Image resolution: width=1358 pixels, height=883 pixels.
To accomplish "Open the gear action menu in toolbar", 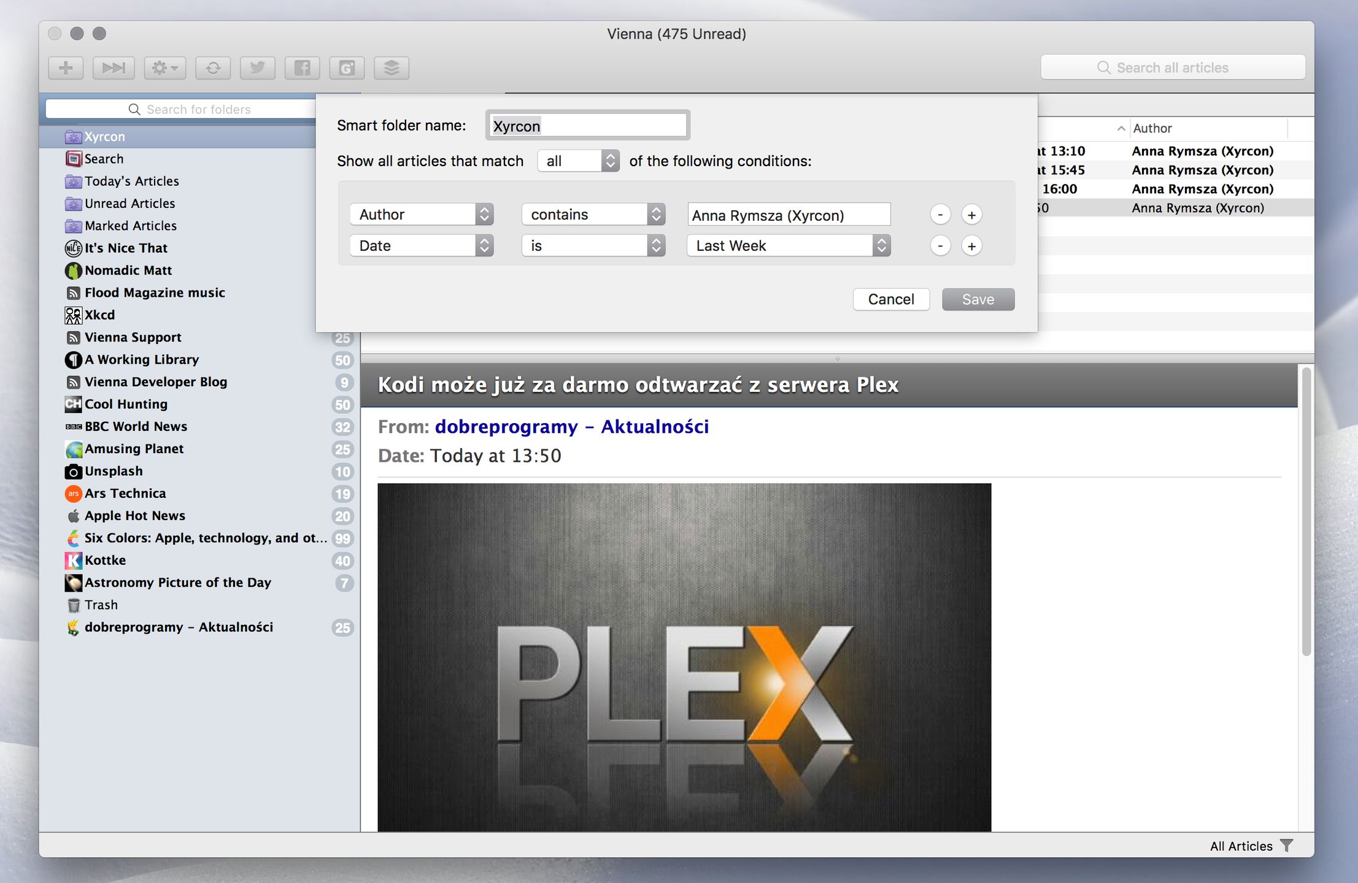I will pyautogui.click(x=164, y=67).
